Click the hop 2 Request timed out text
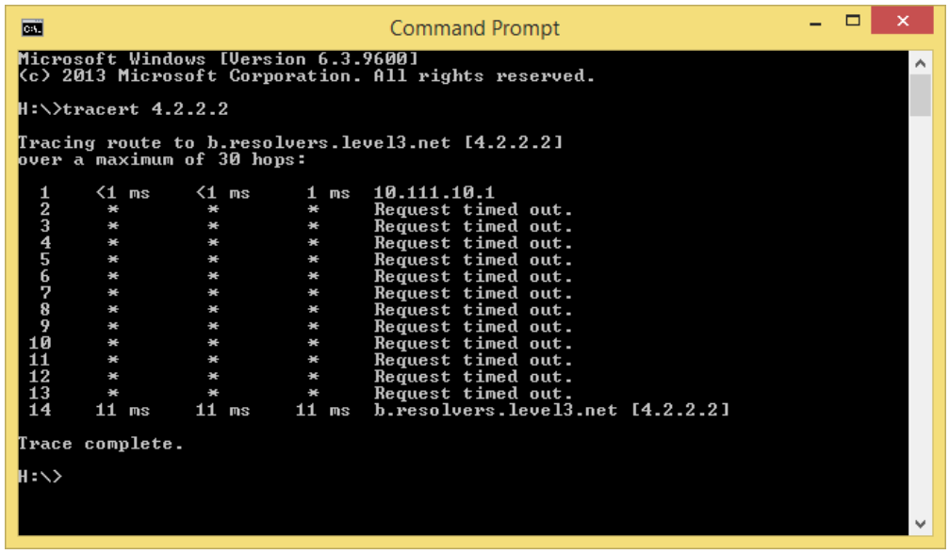This screenshot has height=554, width=949. coord(473,210)
